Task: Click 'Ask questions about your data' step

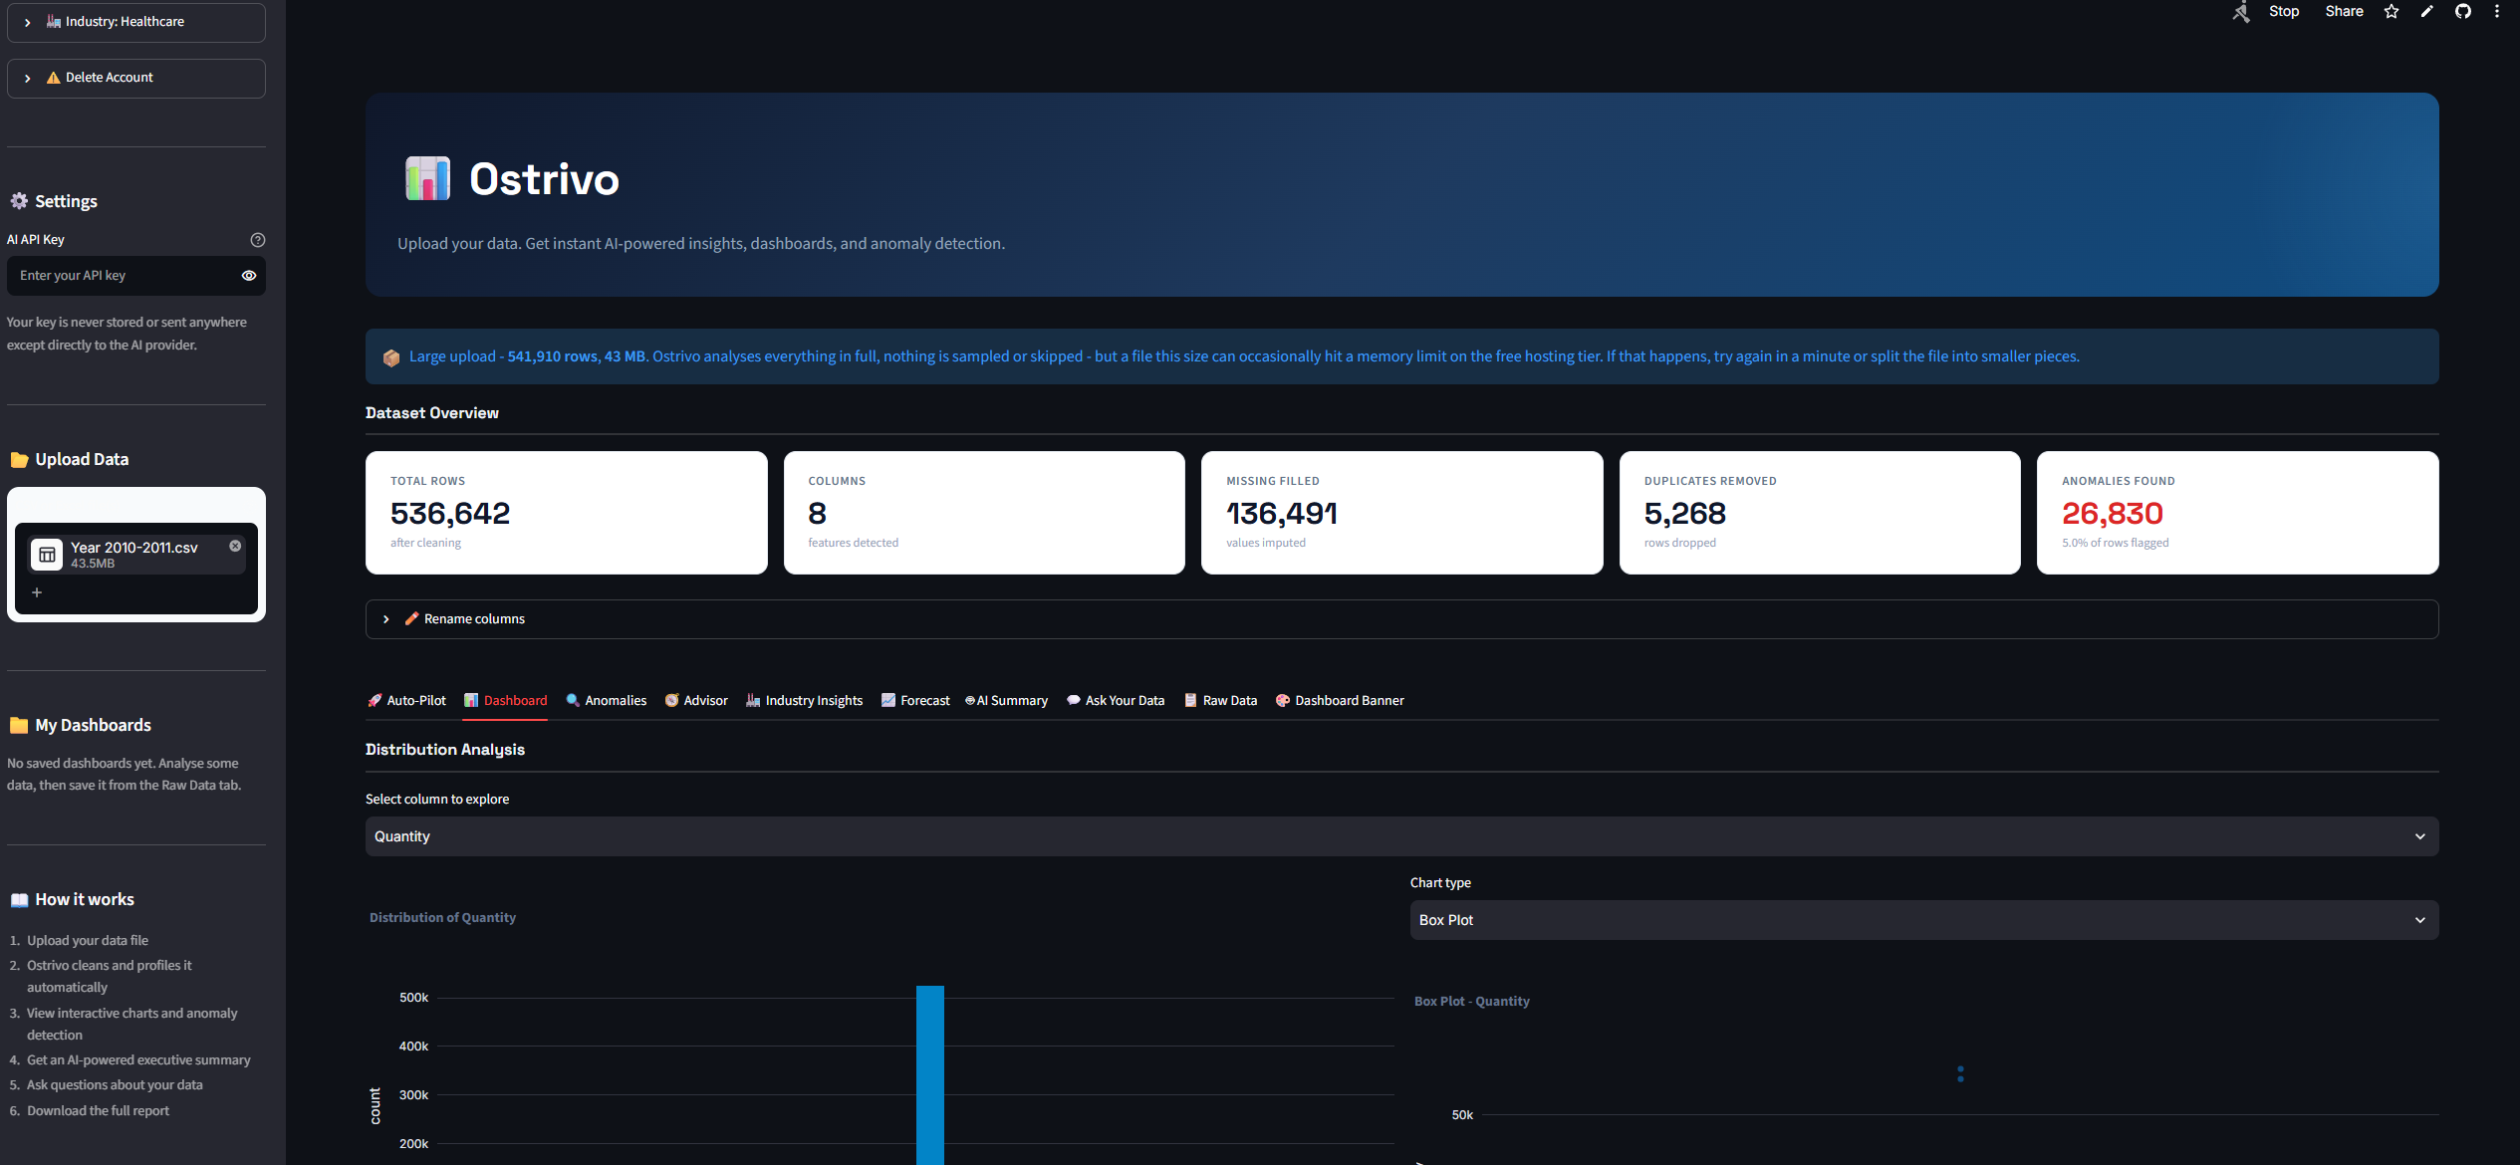Action: 115,1085
